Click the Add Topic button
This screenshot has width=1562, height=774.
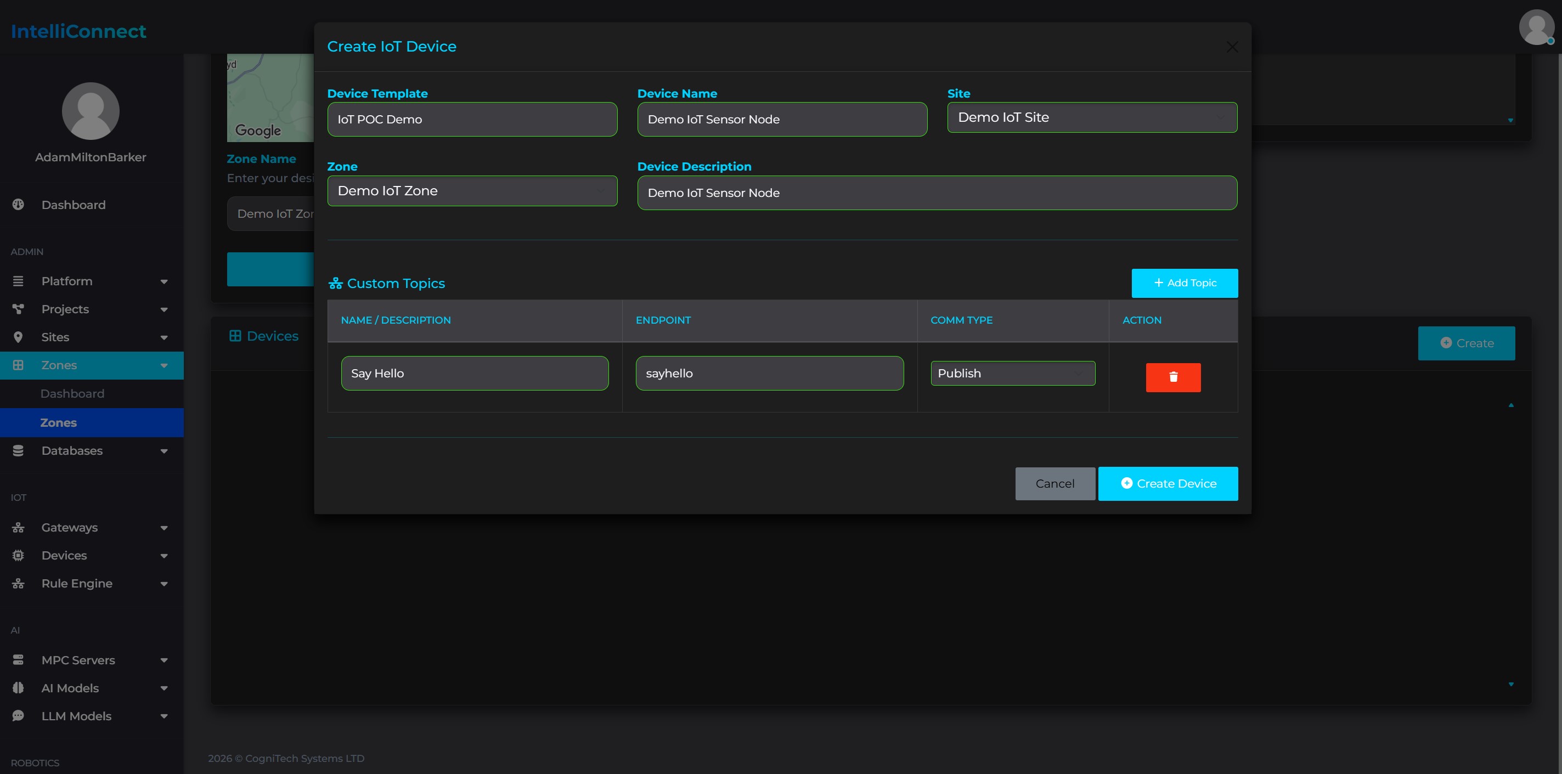[x=1184, y=283]
